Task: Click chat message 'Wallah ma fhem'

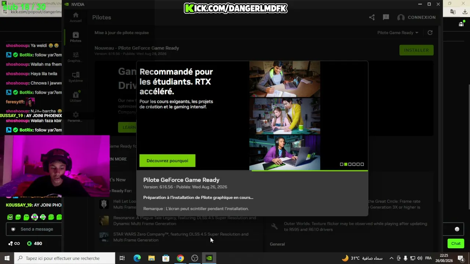Action: (46, 64)
